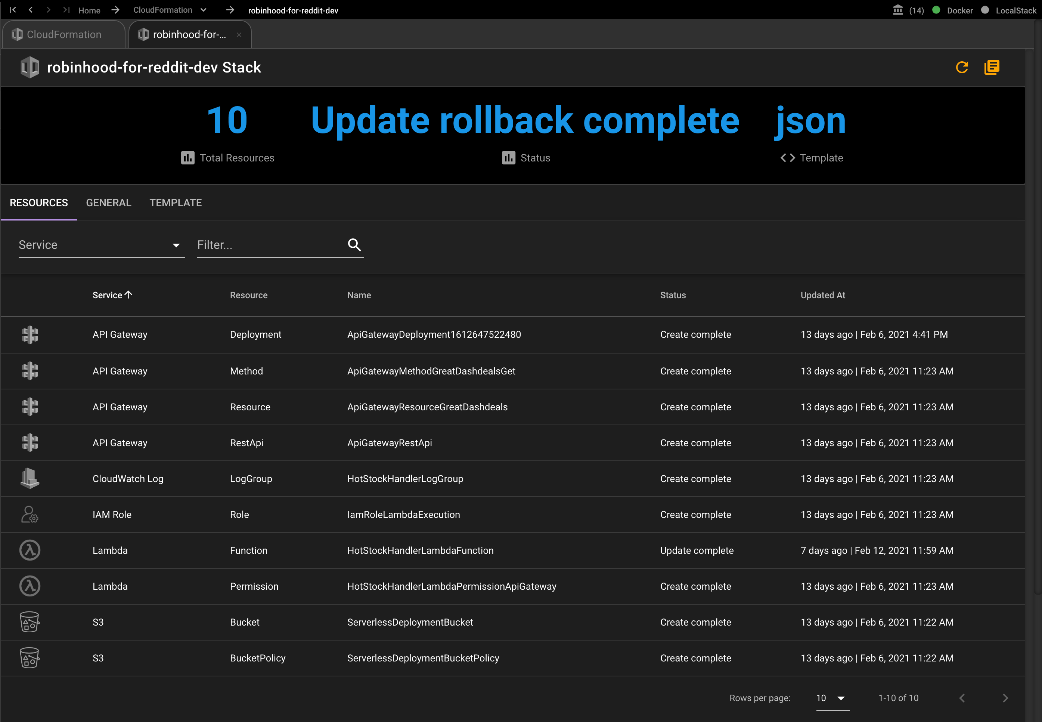Click the 10 Total Resources count

point(227,120)
